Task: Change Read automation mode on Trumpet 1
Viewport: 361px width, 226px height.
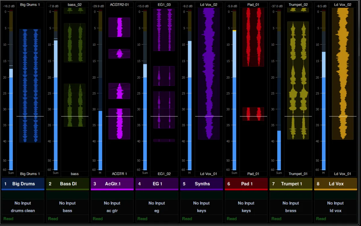Action: [x=276, y=218]
